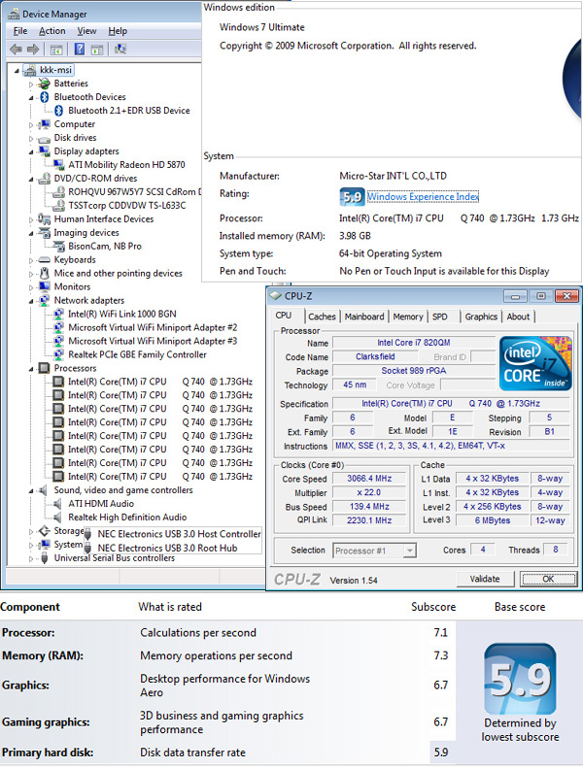Click the Processor subscore 7.1
Image resolution: width=583 pixels, height=769 pixels.
441,633
